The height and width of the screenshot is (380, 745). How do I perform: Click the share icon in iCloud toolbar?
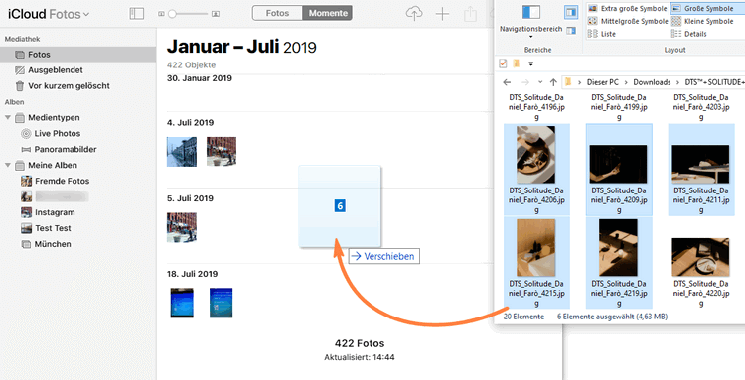click(x=471, y=13)
